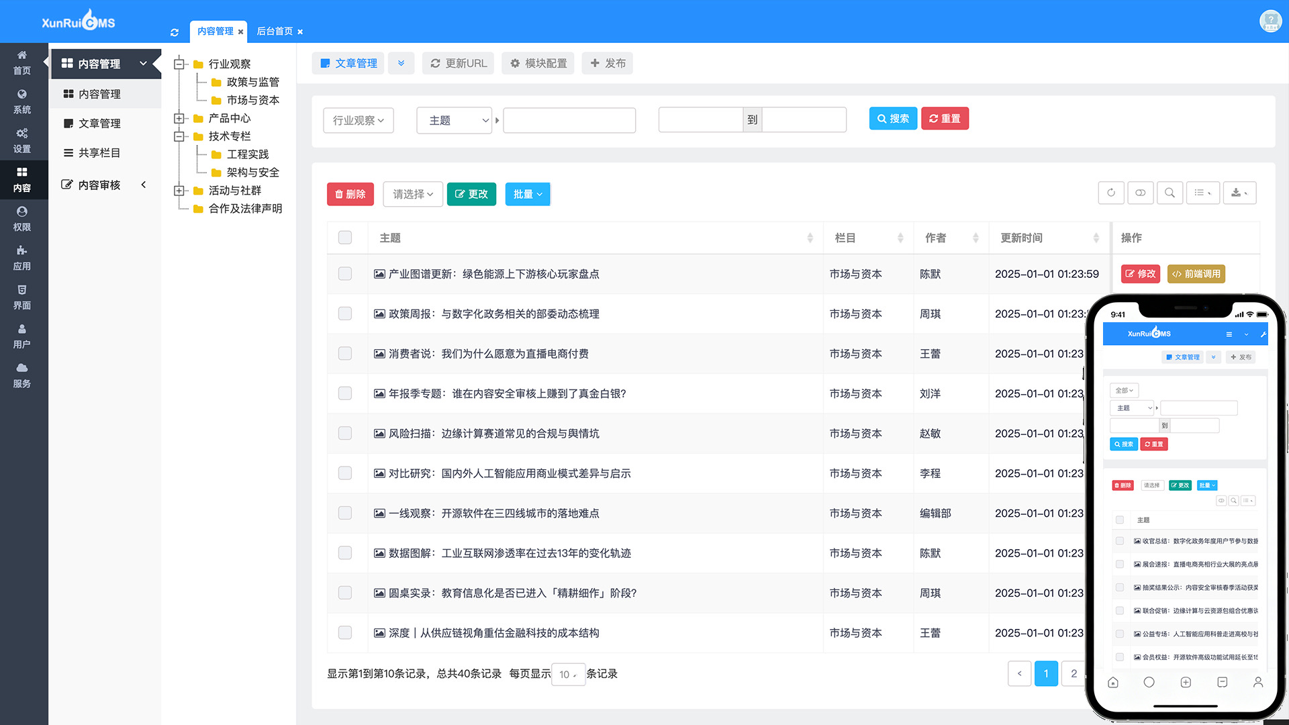This screenshot has height=725, width=1289.
Task: Click the toggle-columns icon next to refresh button
Action: click(x=1140, y=193)
